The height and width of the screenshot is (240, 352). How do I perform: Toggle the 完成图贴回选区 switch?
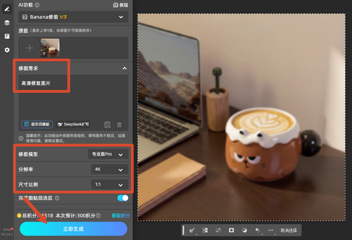(123, 198)
